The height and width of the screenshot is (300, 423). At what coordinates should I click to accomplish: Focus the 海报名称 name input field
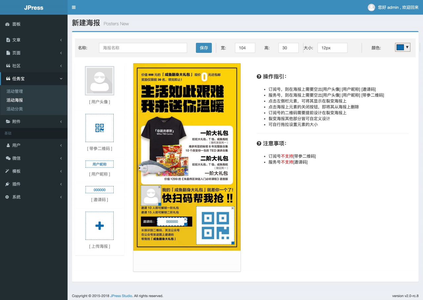(143, 48)
